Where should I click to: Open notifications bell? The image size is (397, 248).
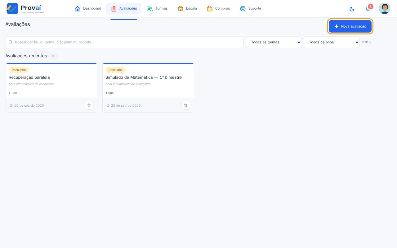pos(368,9)
